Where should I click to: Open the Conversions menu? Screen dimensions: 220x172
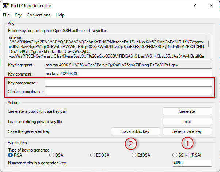tap(39, 15)
